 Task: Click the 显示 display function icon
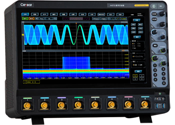point(140,32)
